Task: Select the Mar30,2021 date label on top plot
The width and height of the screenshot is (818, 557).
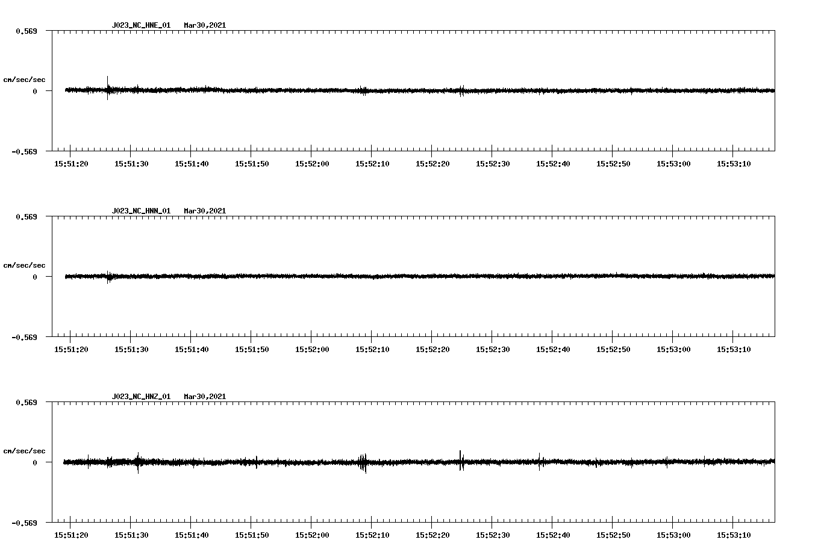Action: click(205, 25)
